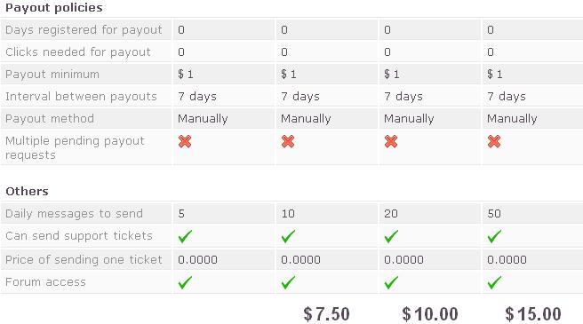
Task: Click red X in second column pending payout
Action: [288, 141]
